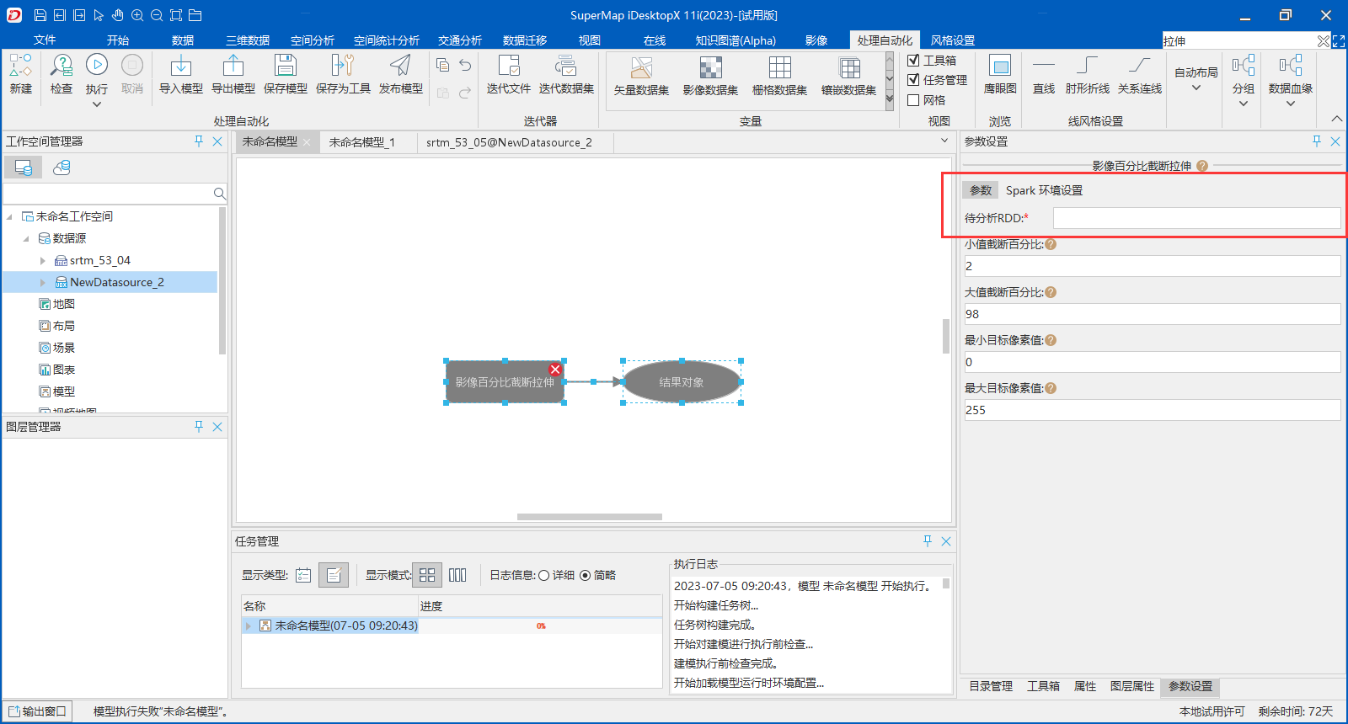Image resolution: width=1348 pixels, height=724 pixels.
Task: Click the 待分析RDD input field
Action: pyautogui.click(x=1196, y=218)
